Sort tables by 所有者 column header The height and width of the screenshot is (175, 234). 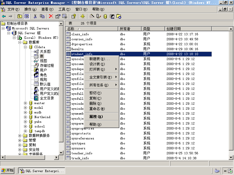pyautogui.click(x=130, y=29)
